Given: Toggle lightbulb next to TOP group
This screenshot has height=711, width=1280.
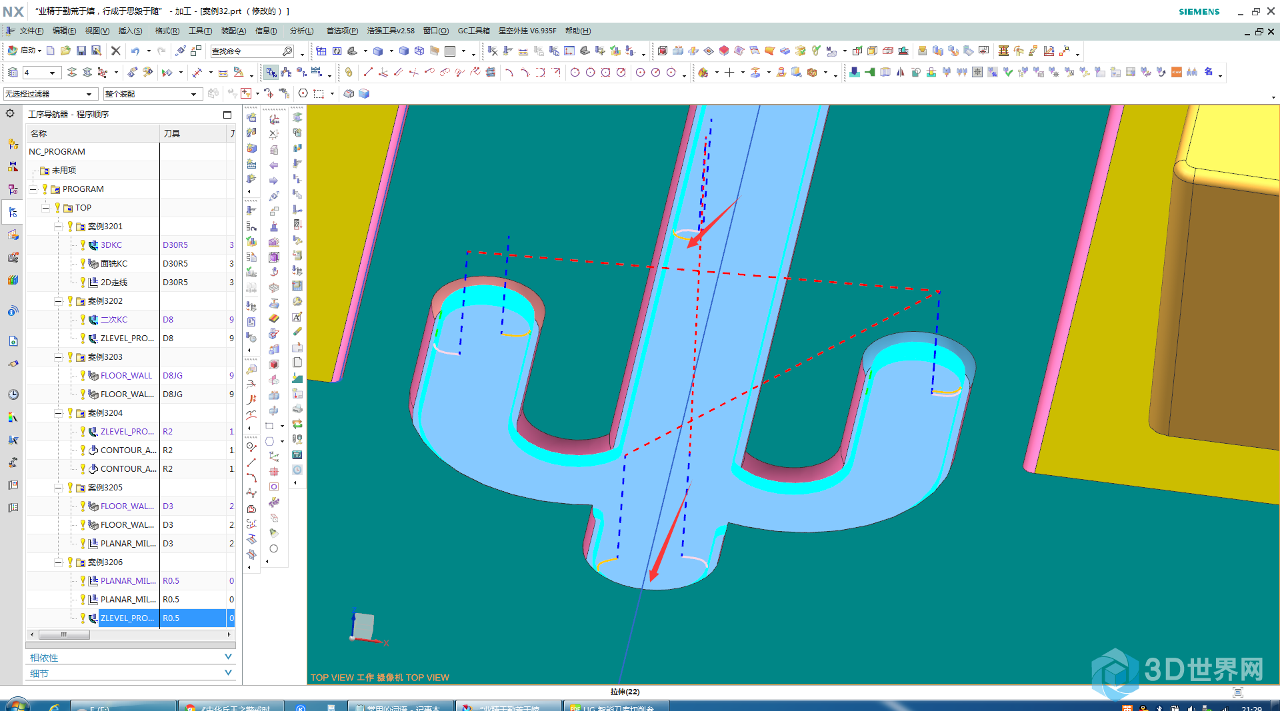Looking at the screenshot, I should (x=57, y=207).
